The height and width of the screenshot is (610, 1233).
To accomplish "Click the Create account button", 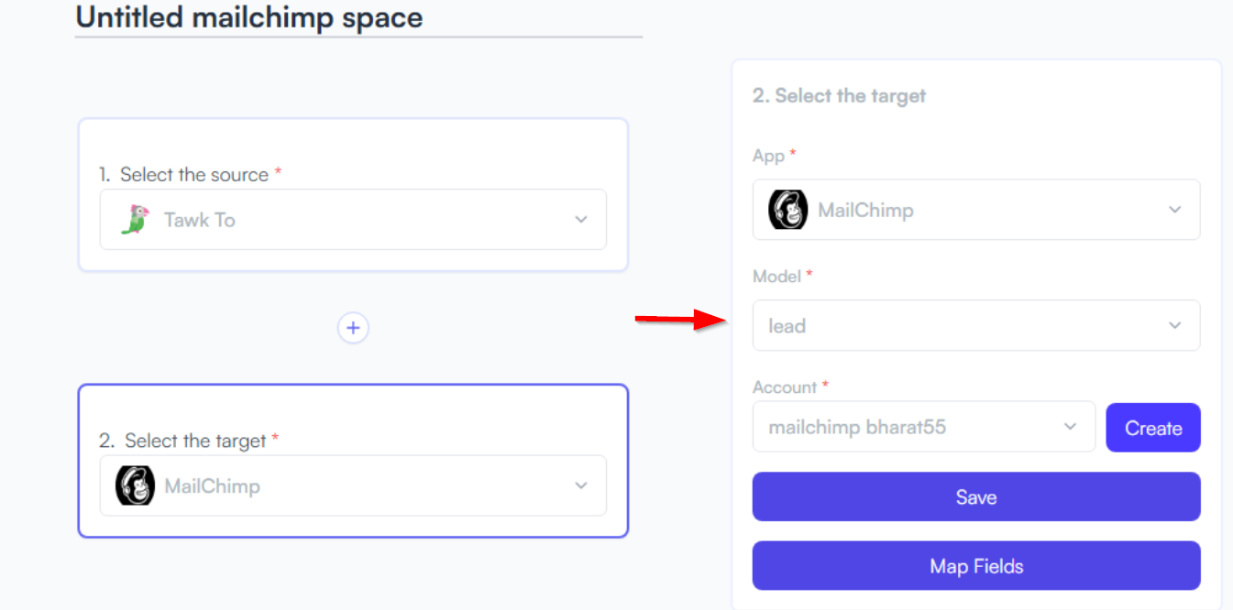I will pos(1153,428).
